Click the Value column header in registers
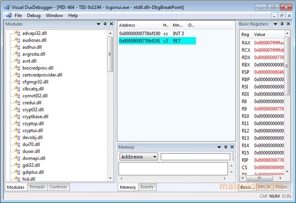 pyautogui.click(x=268, y=35)
